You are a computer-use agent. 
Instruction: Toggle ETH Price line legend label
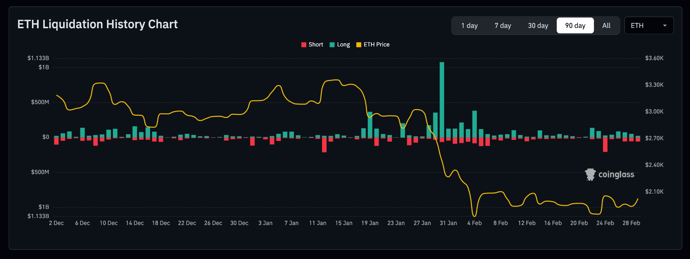(x=376, y=45)
